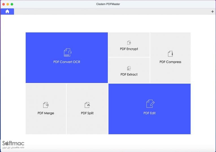Add a new tab with plus button
Screen dimensions: 216x152
(x=212, y=12)
